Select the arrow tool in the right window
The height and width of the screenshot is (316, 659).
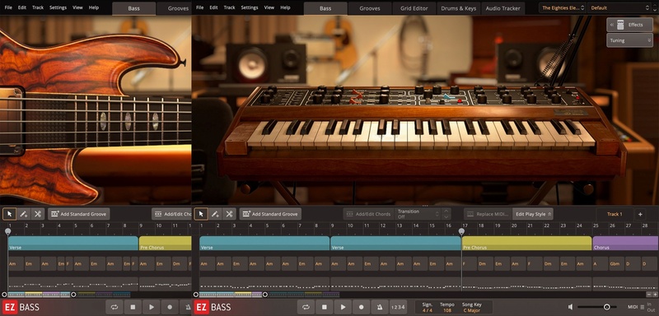pyautogui.click(x=201, y=214)
